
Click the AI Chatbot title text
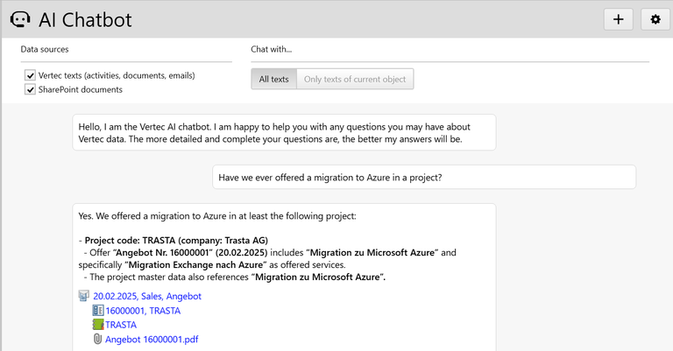pos(85,20)
